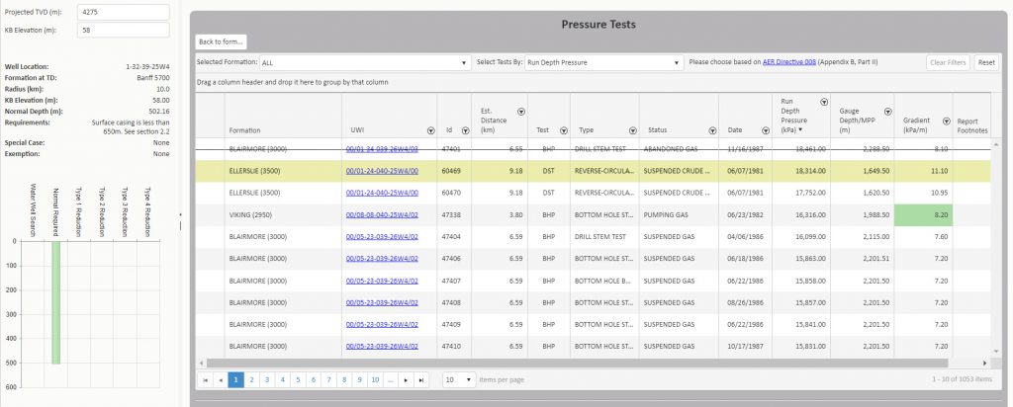Open the Test column filter icon

[563, 130]
